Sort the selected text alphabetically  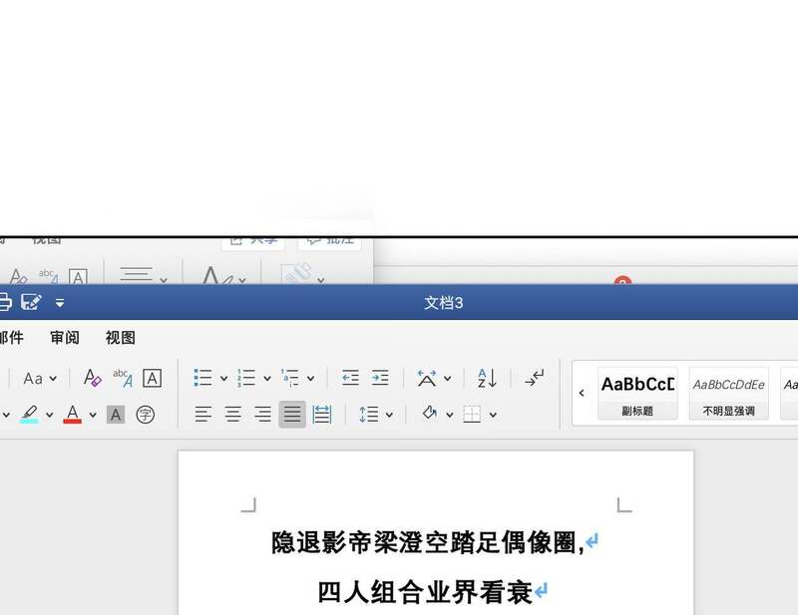[x=487, y=378]
